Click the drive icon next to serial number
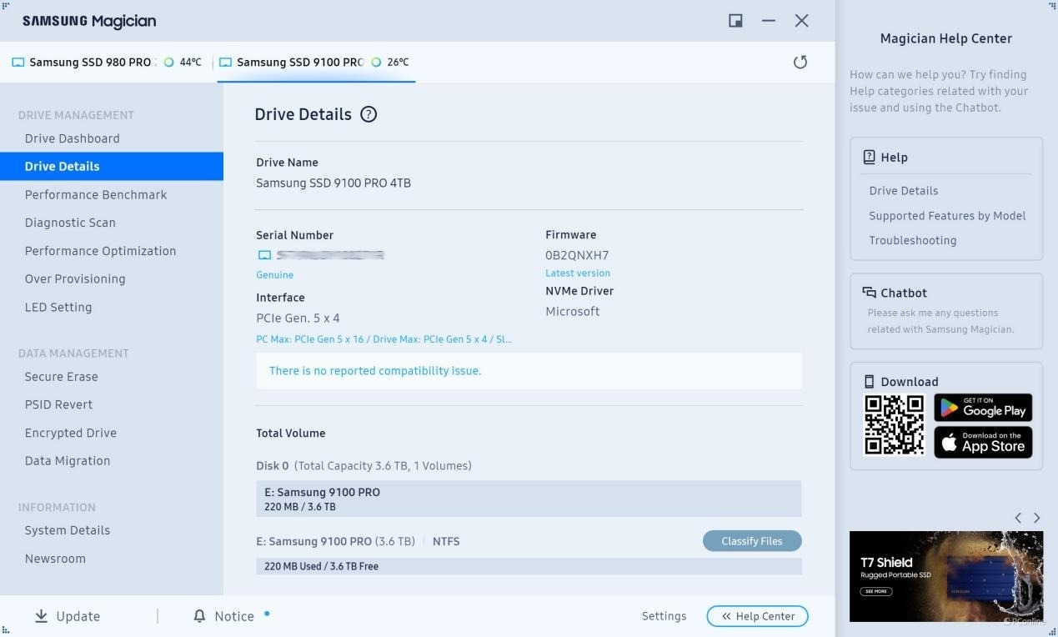This screenshot has width=1058, height=637. tap(264, 255)
